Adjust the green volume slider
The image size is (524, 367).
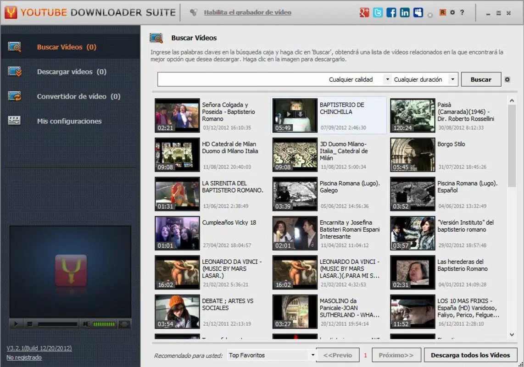104,324
